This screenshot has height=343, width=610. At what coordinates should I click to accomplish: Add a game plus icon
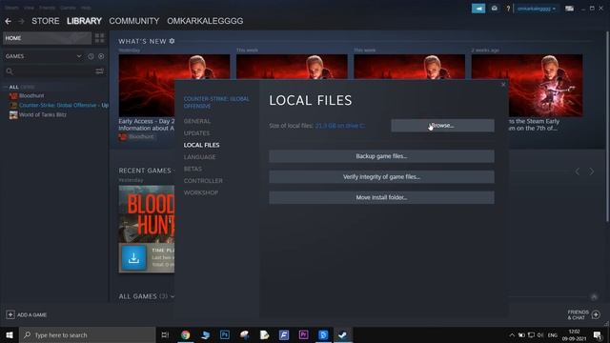(x=10, y=314)
